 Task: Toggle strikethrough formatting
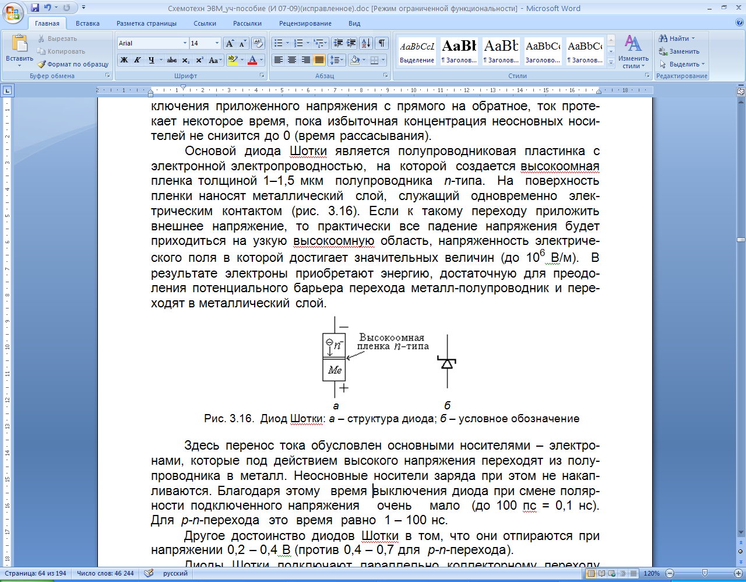click(171, 60)
